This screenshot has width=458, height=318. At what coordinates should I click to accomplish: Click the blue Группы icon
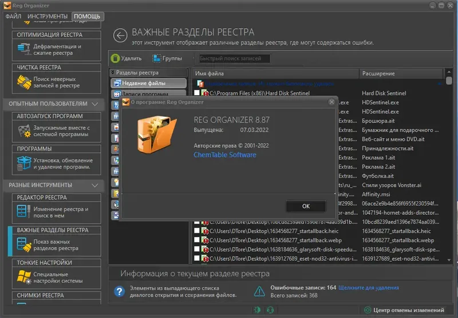tap(156, 58)
